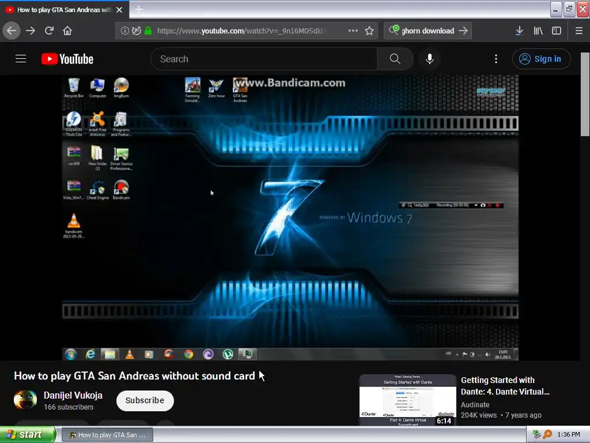
Task: Reload the current page
Action: [49, 31]
